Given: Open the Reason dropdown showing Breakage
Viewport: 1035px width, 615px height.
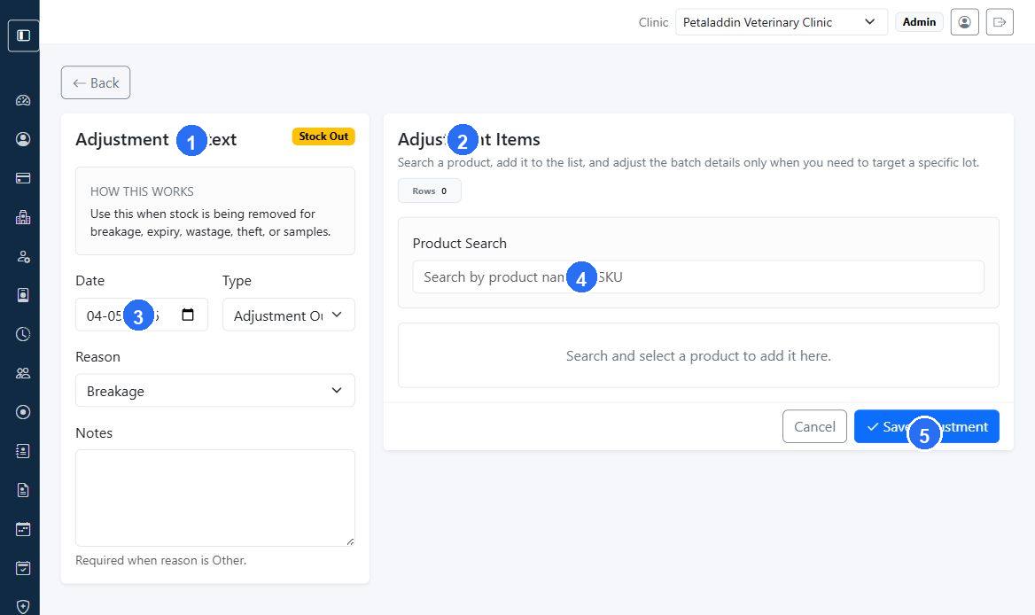Looking at the screenshot, I should 215,391.
